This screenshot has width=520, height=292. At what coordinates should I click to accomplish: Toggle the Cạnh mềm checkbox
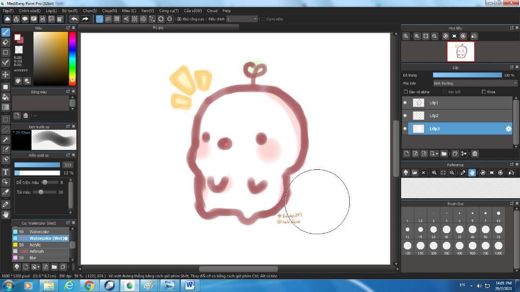pyautogui.click(x=263, y=19)
